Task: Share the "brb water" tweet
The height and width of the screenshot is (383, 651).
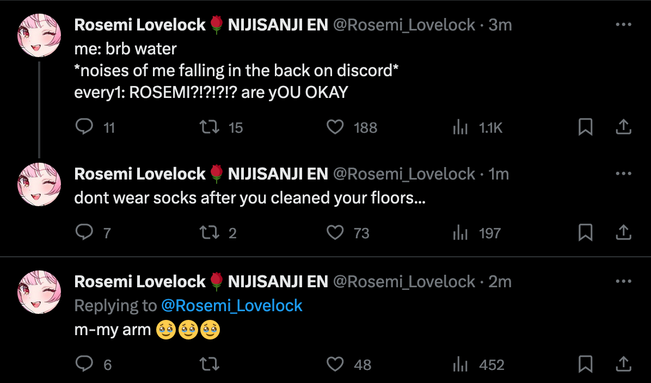Action: (x=623, y=127)
